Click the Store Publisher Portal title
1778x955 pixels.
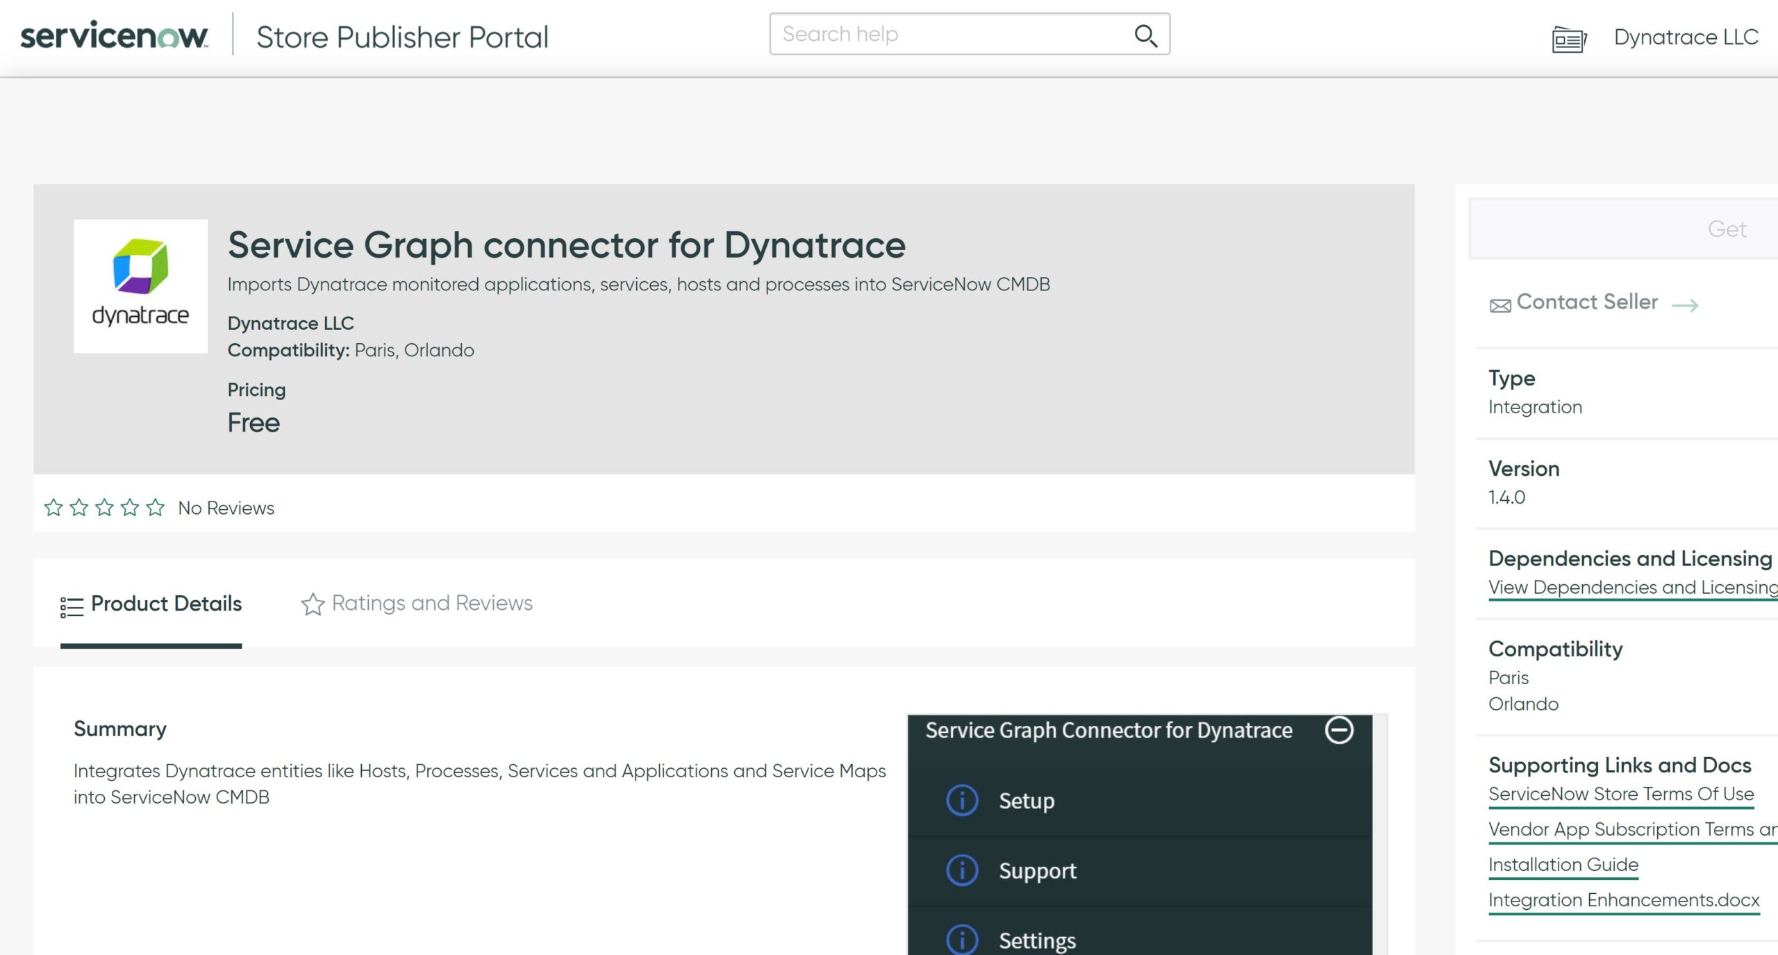[402, 37]
